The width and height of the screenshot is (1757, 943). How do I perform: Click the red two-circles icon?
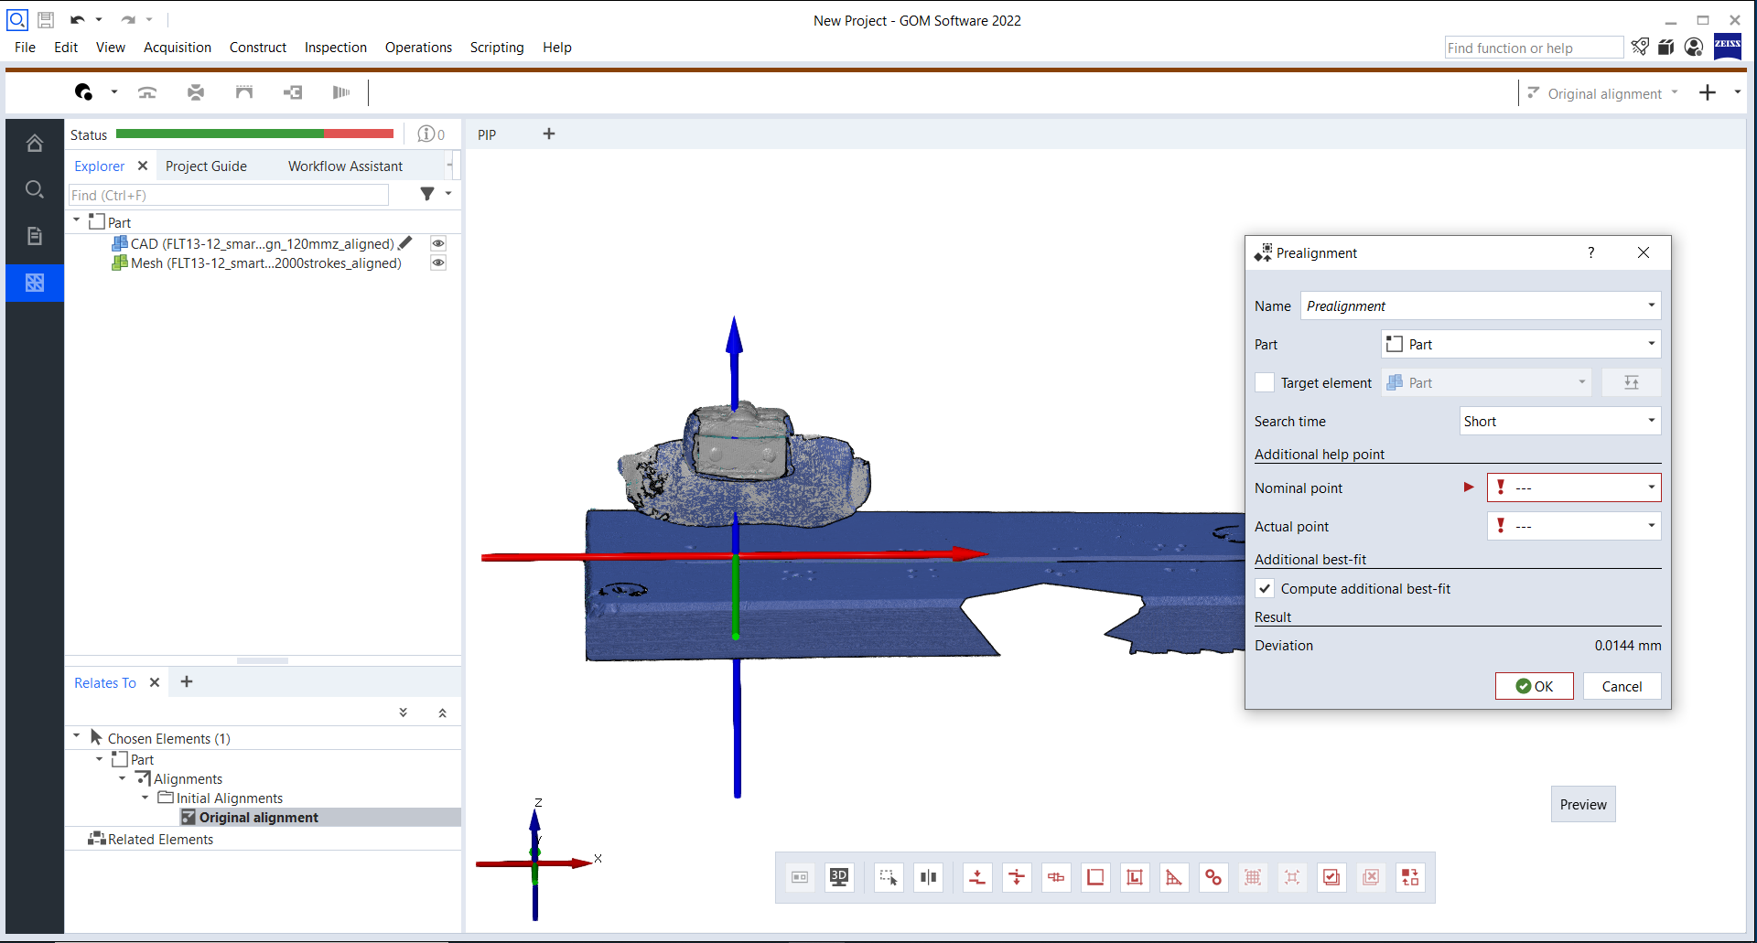click(x=1213, y=877)
